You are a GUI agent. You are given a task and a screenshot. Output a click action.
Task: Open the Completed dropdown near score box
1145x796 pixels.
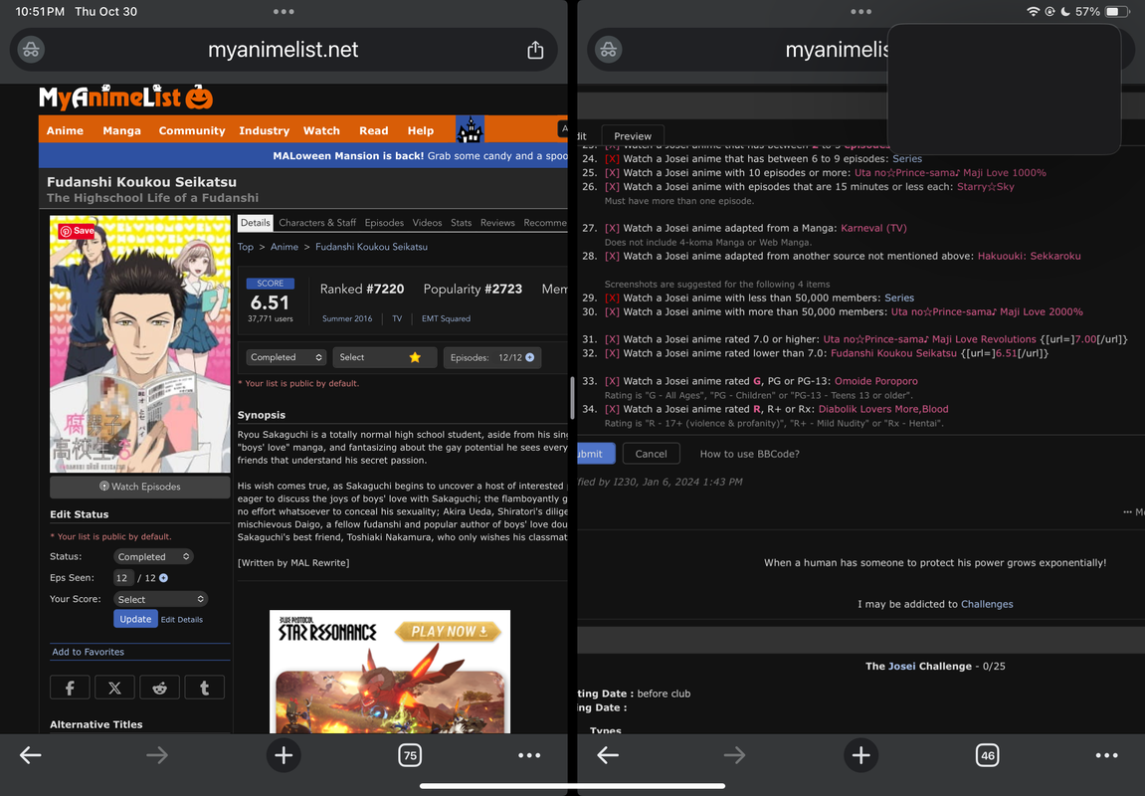[286, 357]
